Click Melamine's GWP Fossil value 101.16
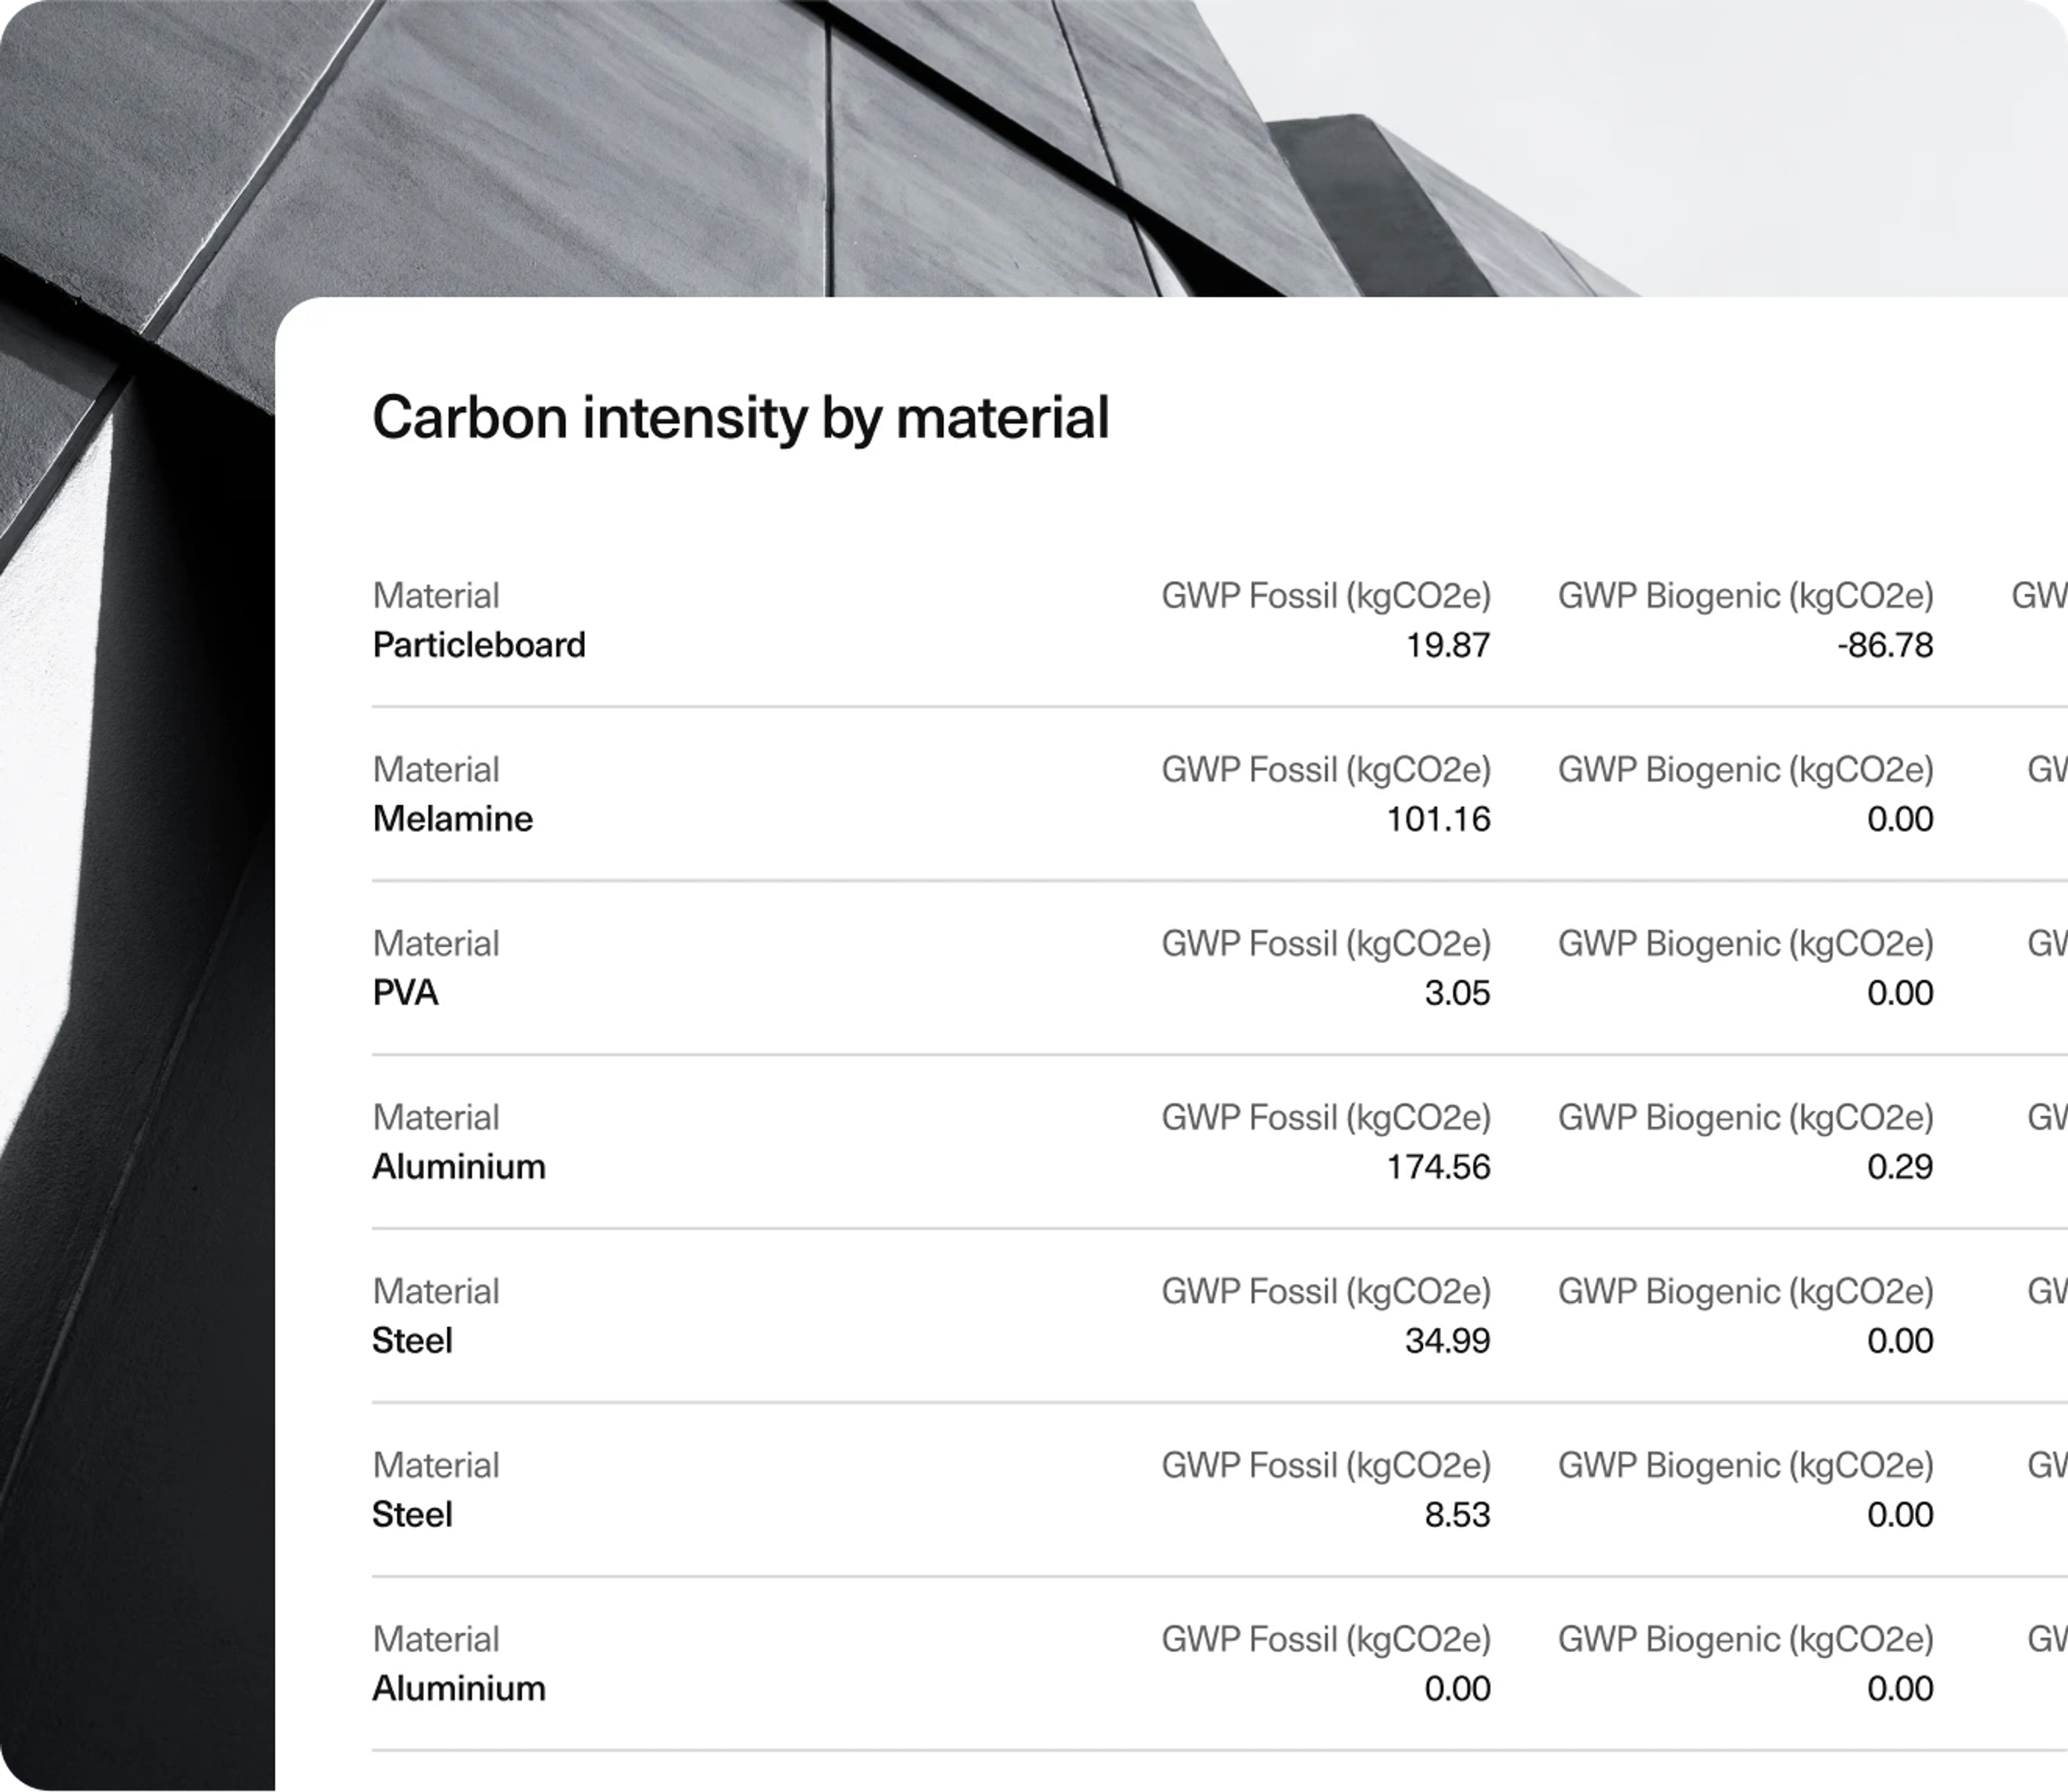The image size is (2068, 1792). (x=1438, y=819)
